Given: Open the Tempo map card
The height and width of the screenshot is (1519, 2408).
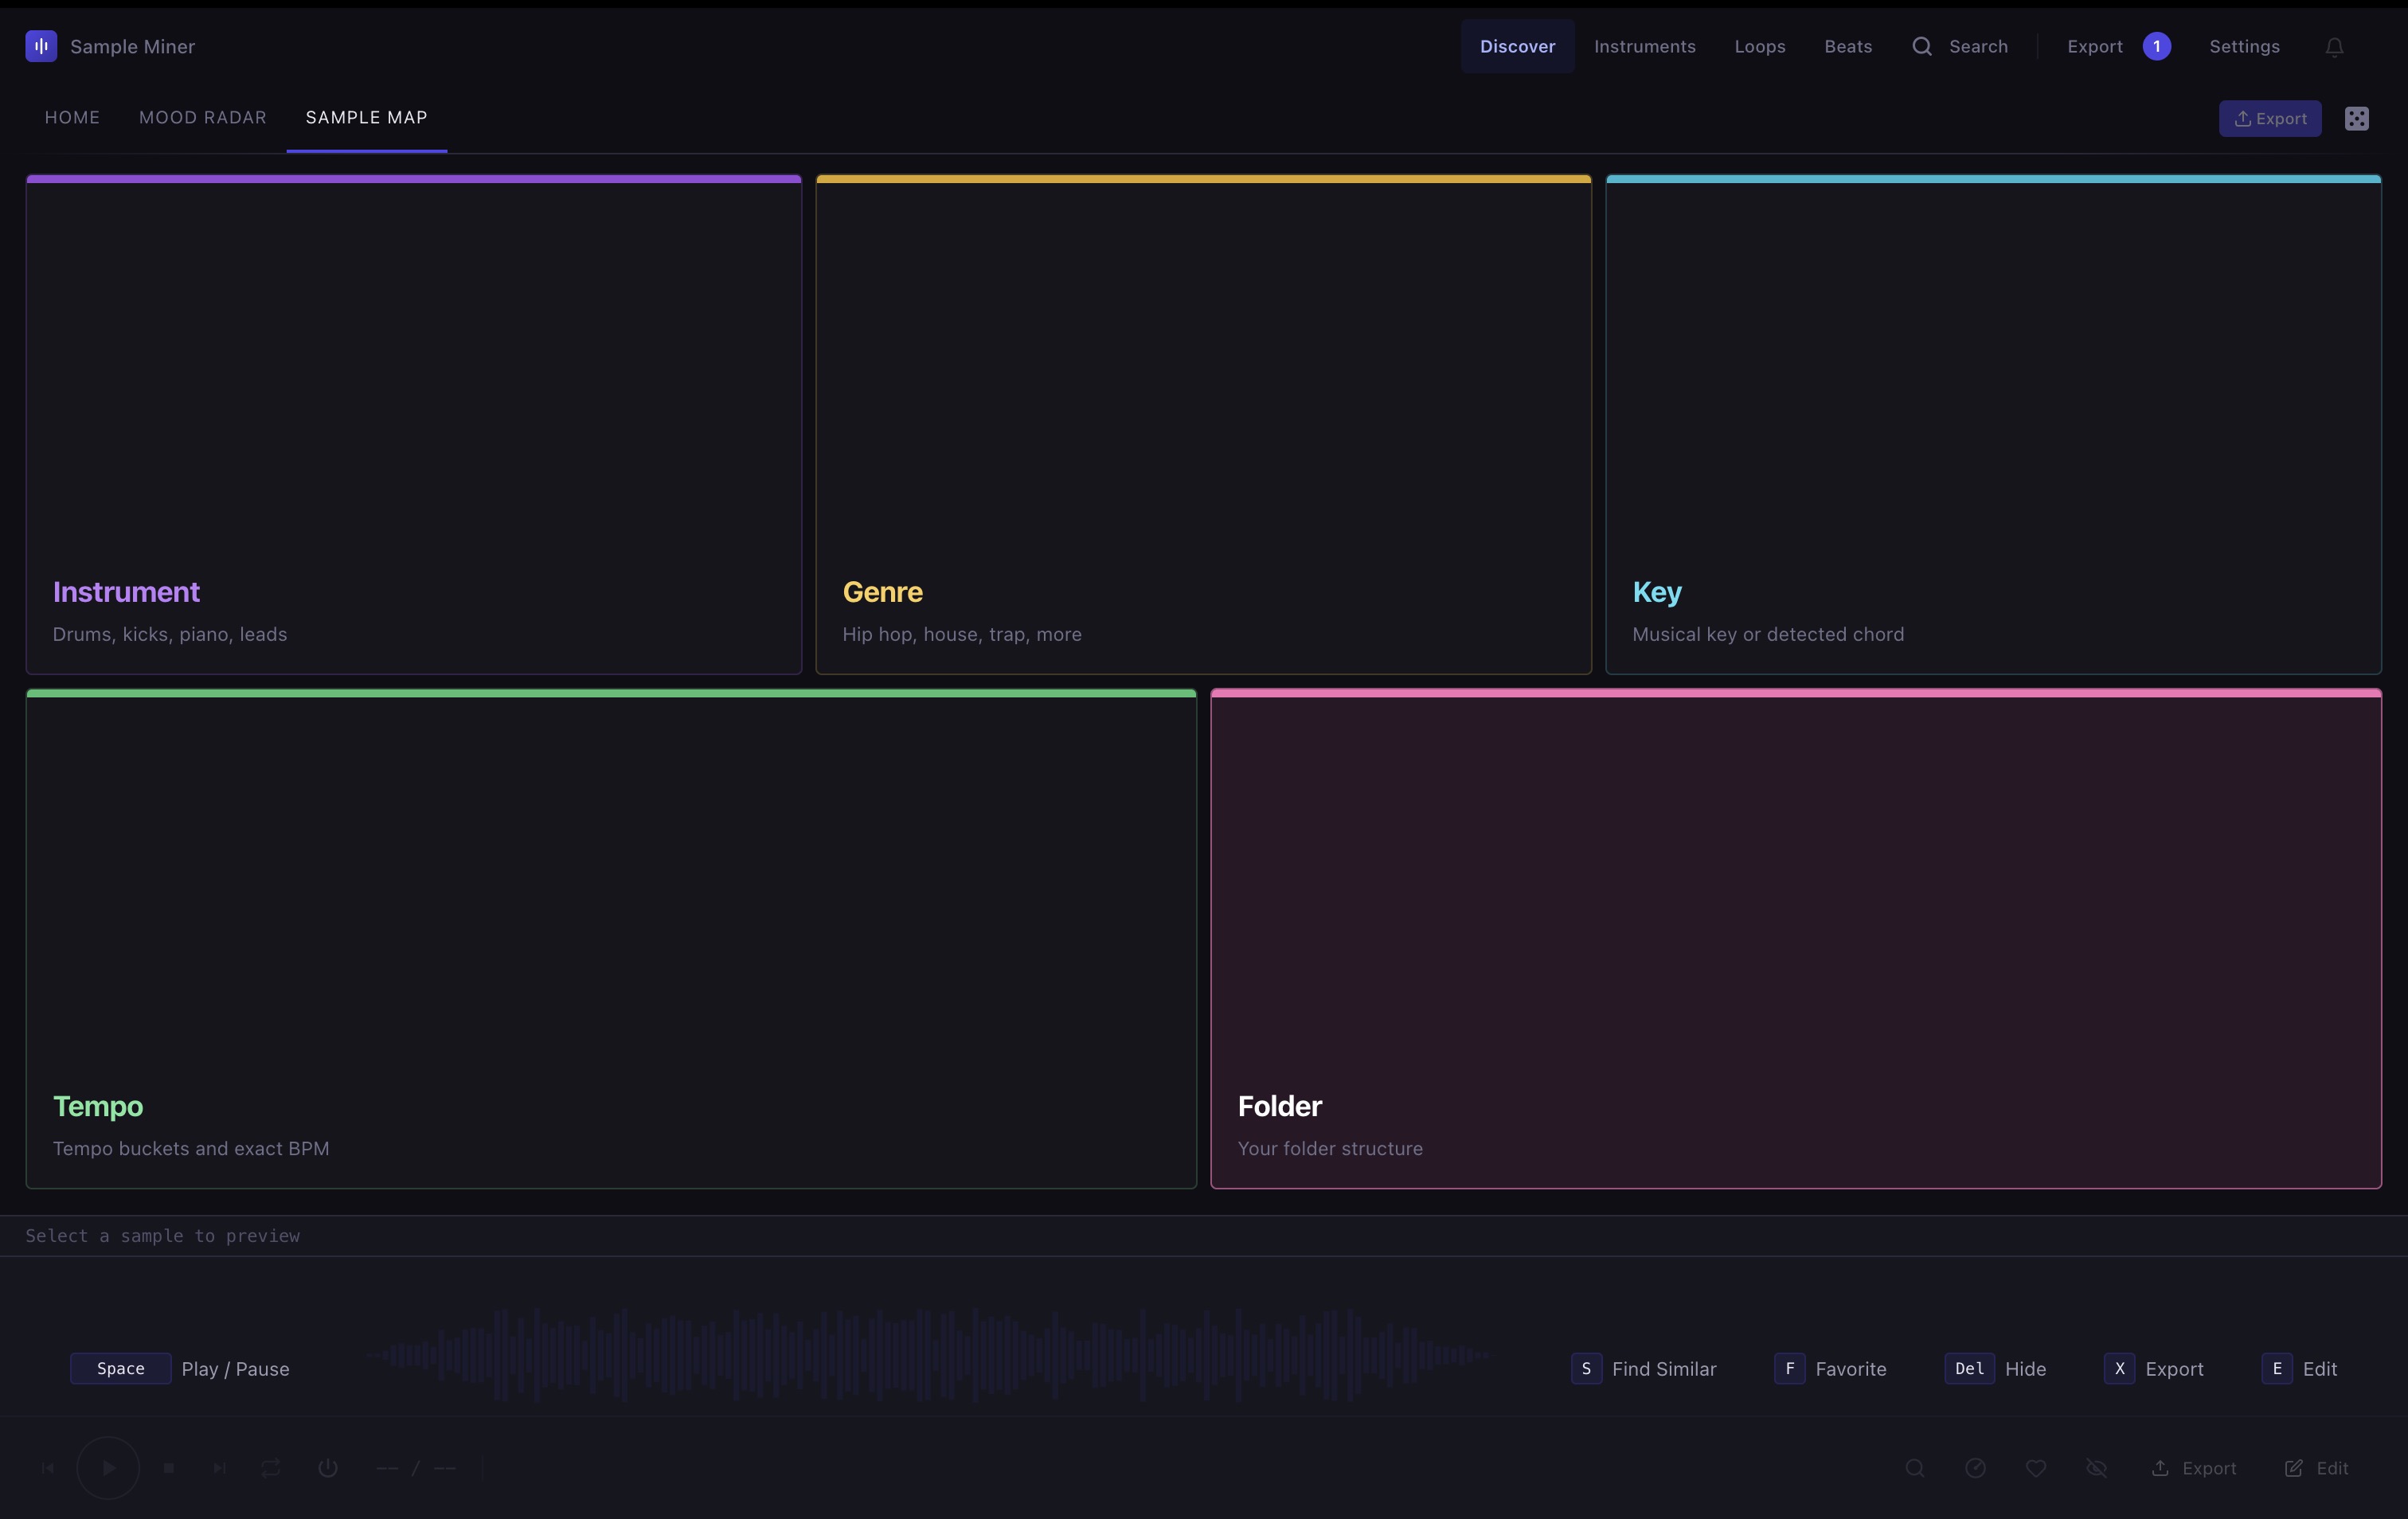Looking at the screenshot, I should pos(611,939).
